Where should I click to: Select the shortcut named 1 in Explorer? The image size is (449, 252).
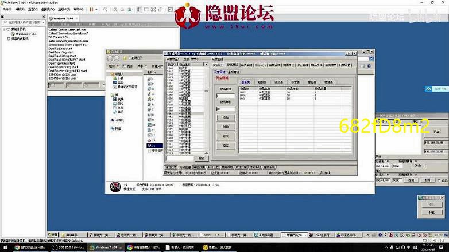pyautogui.click(x=150, y=78)
